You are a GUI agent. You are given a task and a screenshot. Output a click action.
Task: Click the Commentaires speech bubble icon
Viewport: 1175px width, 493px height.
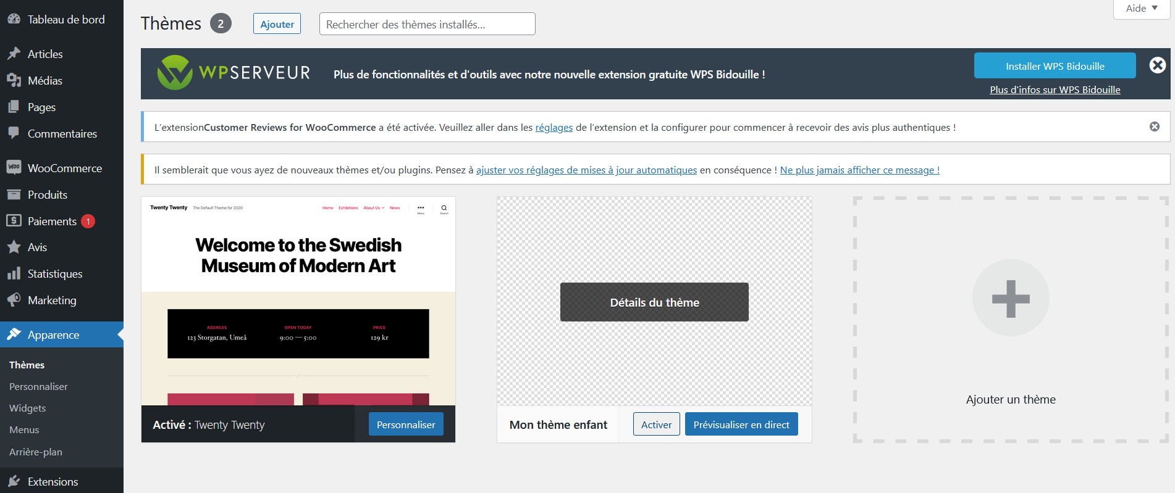(14, 133)
